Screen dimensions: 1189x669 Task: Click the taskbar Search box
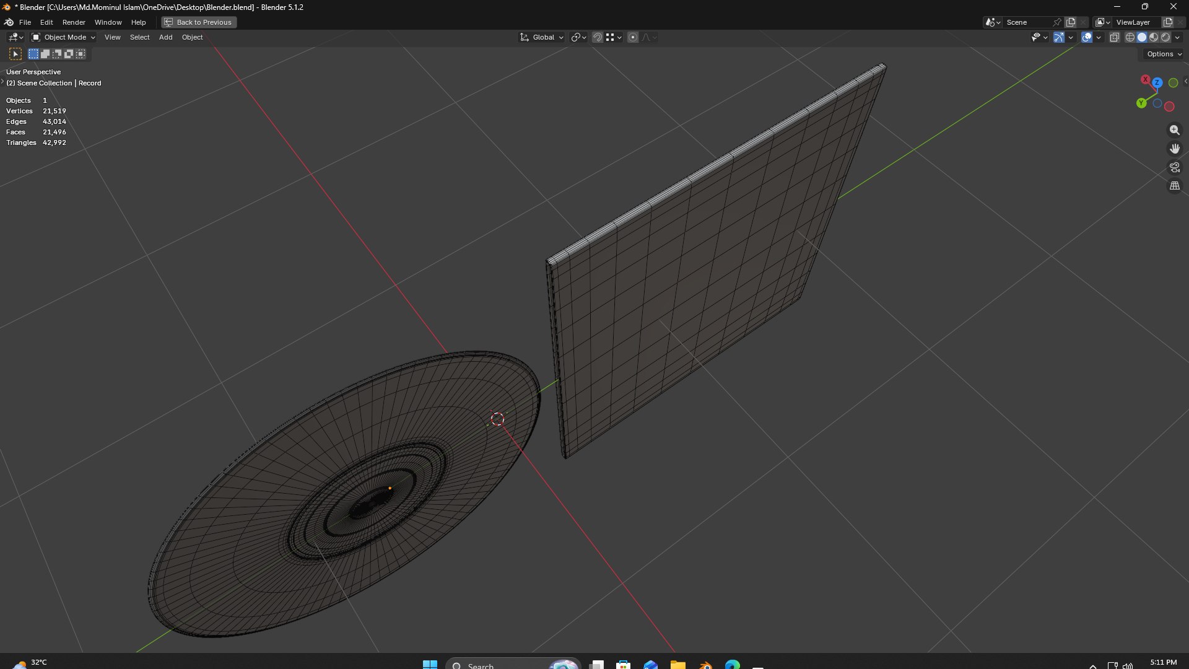(x=513, y=665)
